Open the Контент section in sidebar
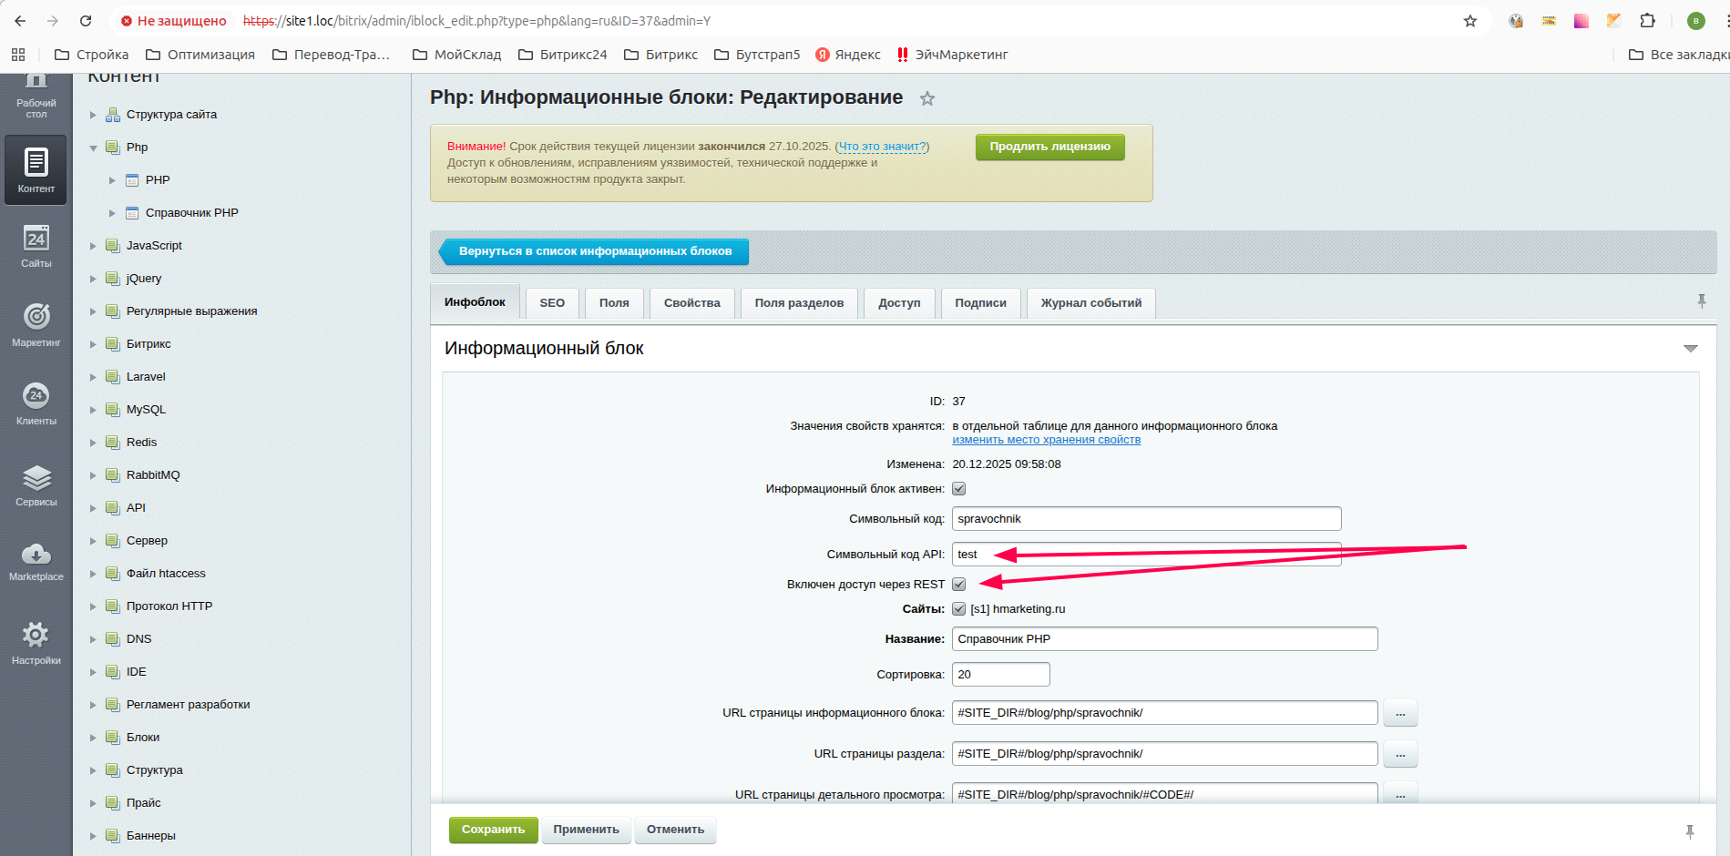Viewport: 1730px width, 856px height. [36, 169]
